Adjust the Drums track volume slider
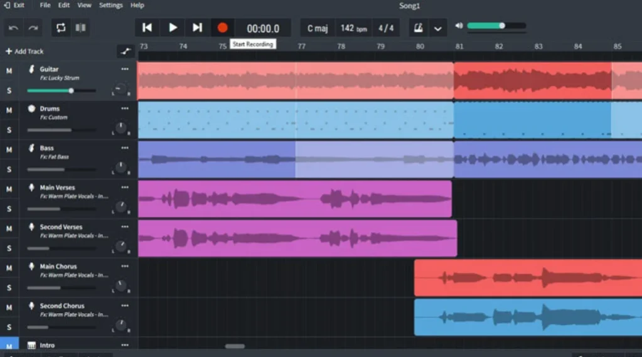Image resolution: width=642 pixels, height=357 pixels. (62, 130)
